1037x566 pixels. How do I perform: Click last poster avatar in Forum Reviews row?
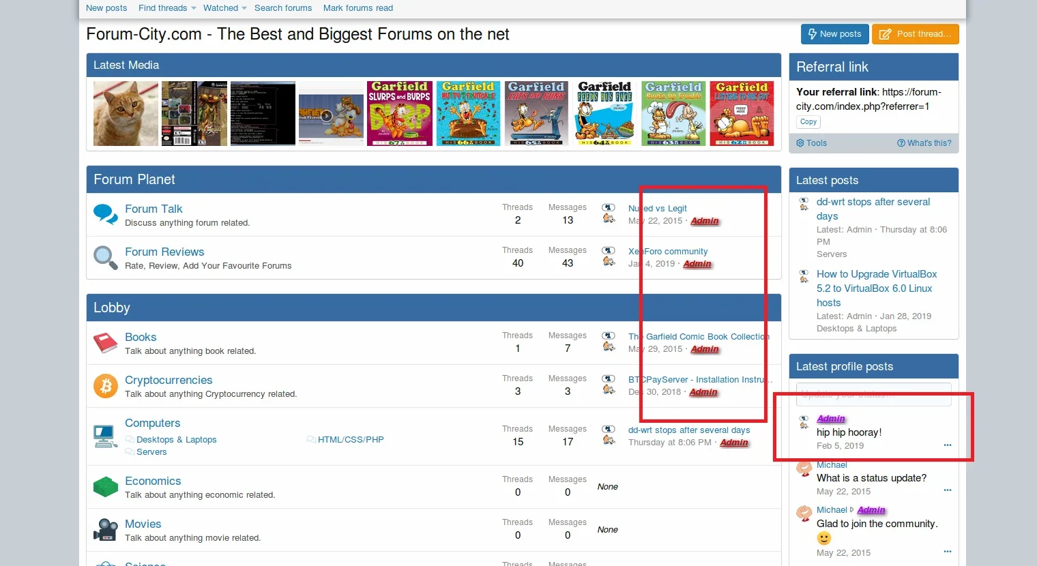pyautogui.click(x=609, y=256)
